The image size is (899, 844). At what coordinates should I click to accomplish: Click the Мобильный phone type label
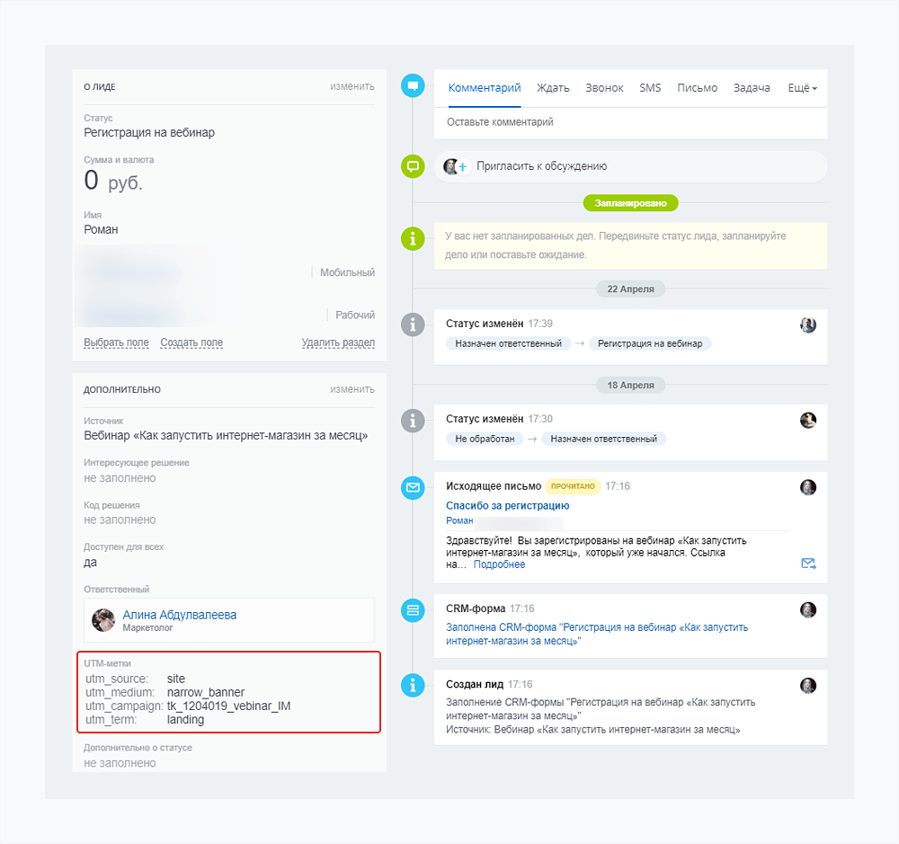(347, 272)
